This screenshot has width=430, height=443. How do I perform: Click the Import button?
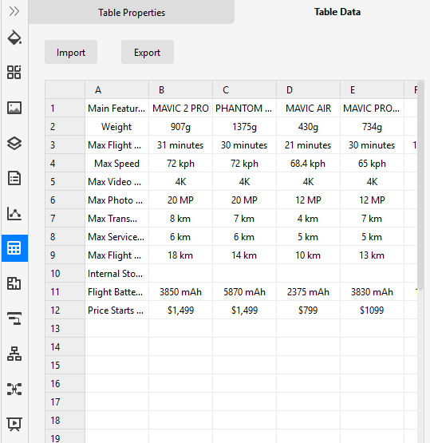pyautogui.click(x=71, y=52)
